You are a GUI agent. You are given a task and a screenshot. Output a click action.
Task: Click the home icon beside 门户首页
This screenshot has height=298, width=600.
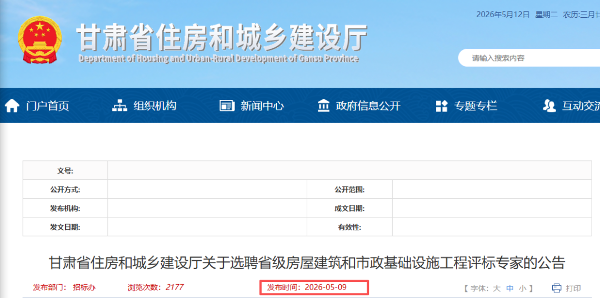pos(12,106)
